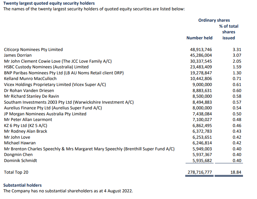This screenshot has height=199, width=257.
Task: Select 'JP Morgan Nominees Australia Pty Limited'
Action: (x=45, y=114)
